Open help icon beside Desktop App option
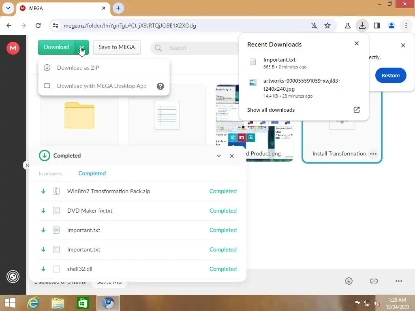 [160, 86]
